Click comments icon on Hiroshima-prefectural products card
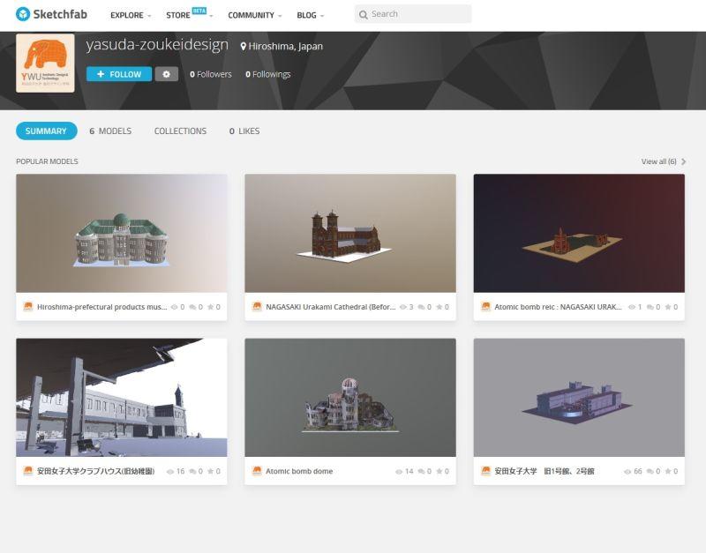The width and height of the screenshot is (706, 553). pos(192,307)
